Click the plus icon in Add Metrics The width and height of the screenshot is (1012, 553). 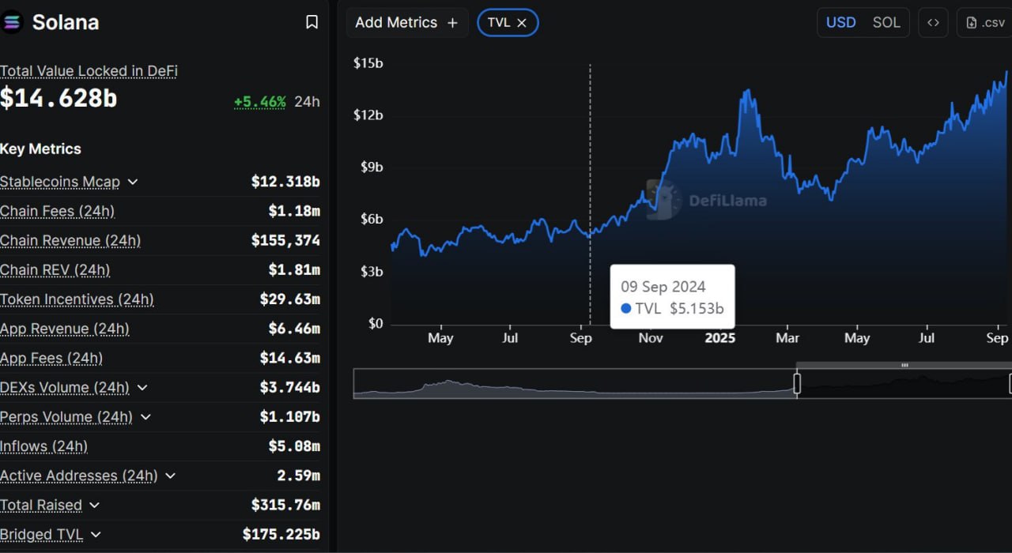[x=452, y=23]
